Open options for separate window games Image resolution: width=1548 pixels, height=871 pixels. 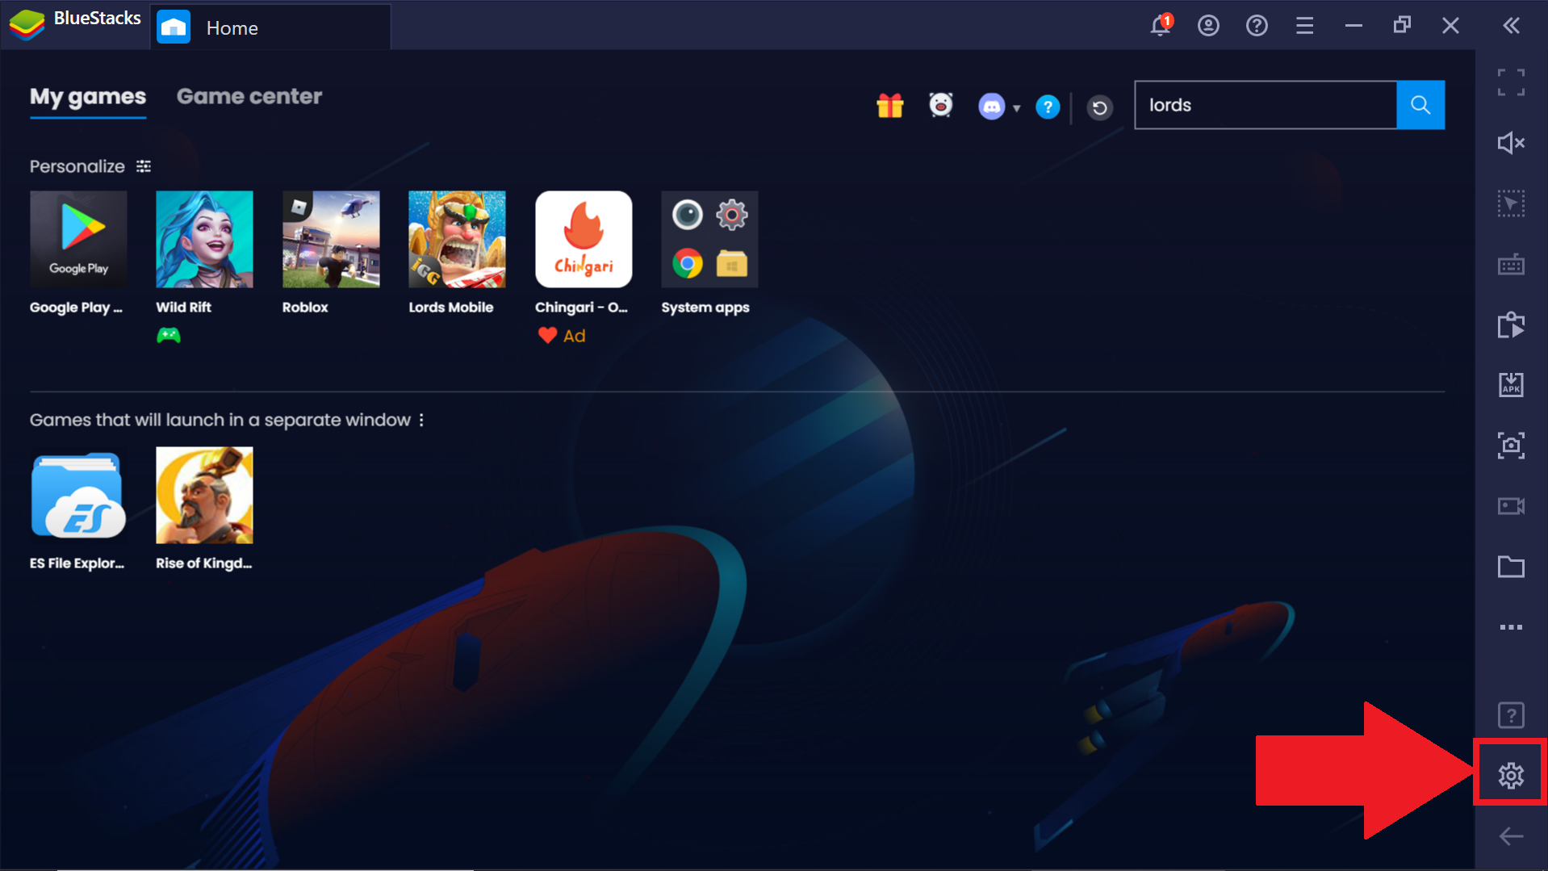point(421,420)
